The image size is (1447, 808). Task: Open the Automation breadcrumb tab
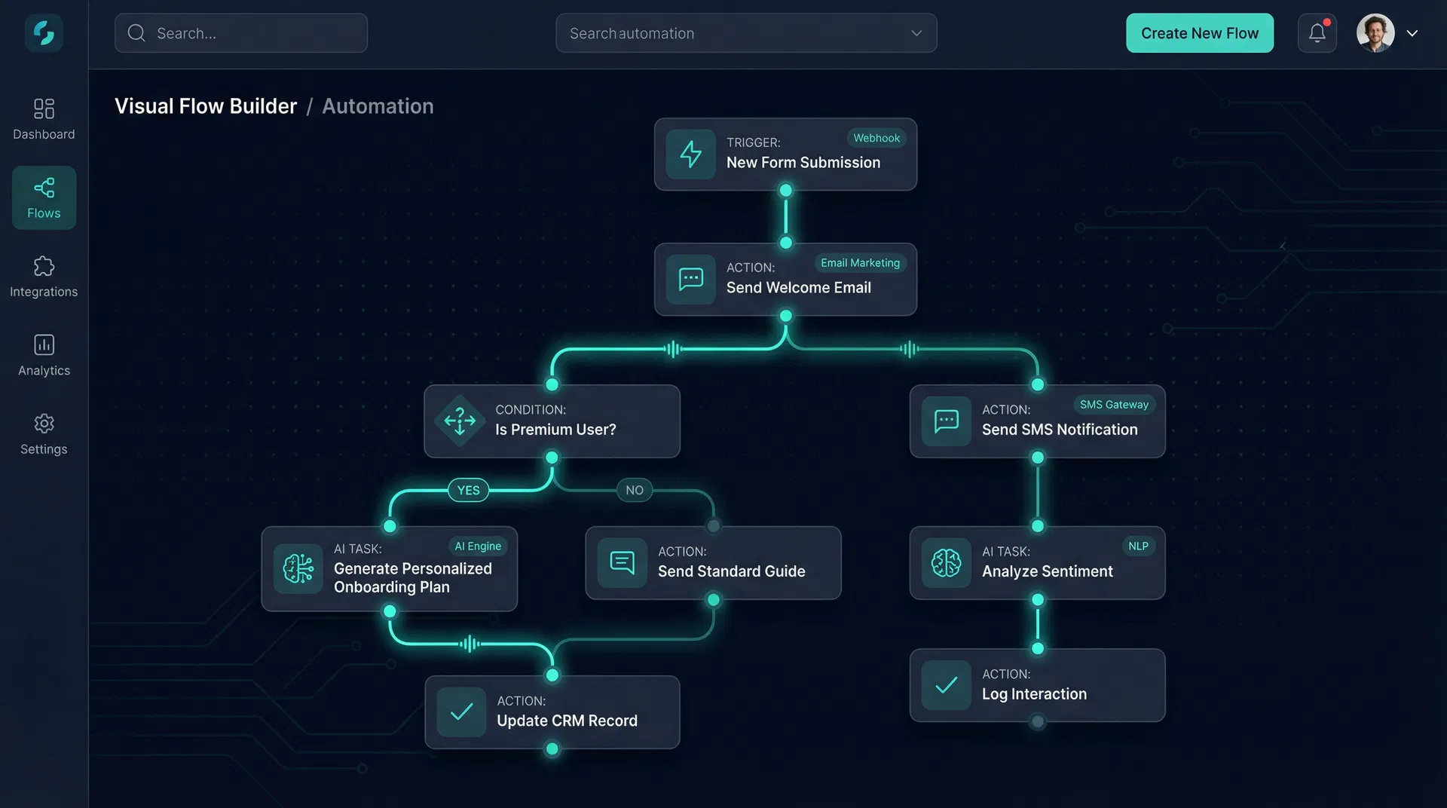(x=378, y=106)
